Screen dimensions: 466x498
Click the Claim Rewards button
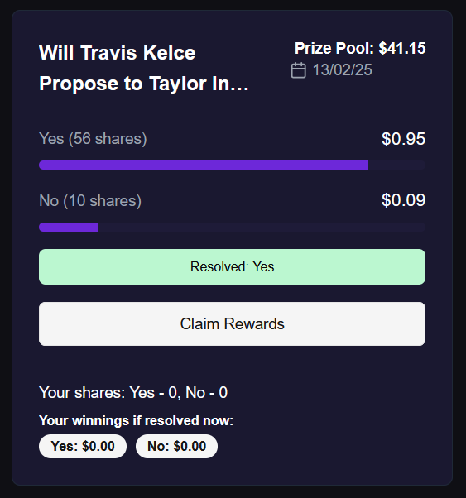tap(232, 323)
